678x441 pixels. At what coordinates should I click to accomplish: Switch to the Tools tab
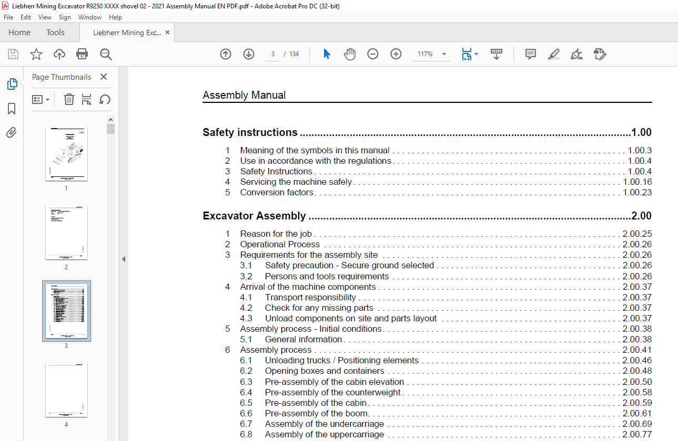point(55,33)
